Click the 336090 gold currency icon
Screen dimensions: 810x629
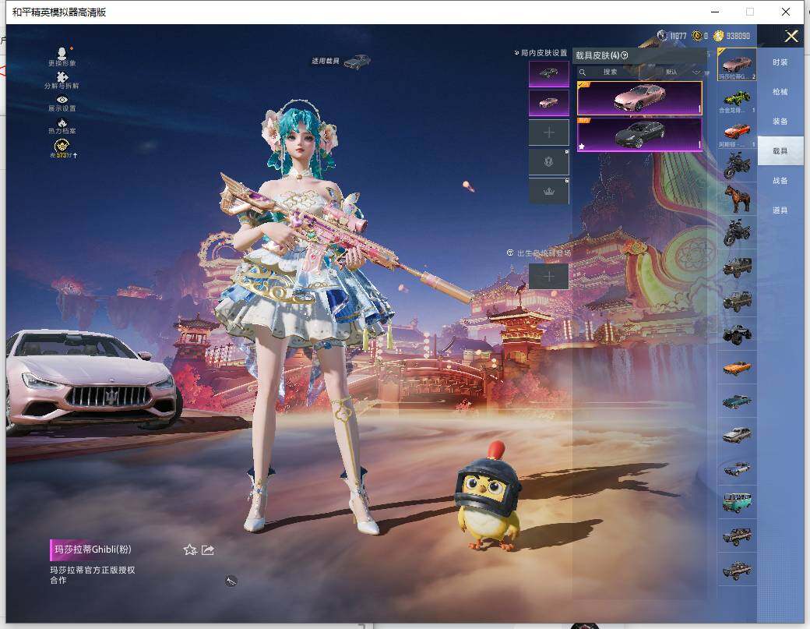(719, 35)
